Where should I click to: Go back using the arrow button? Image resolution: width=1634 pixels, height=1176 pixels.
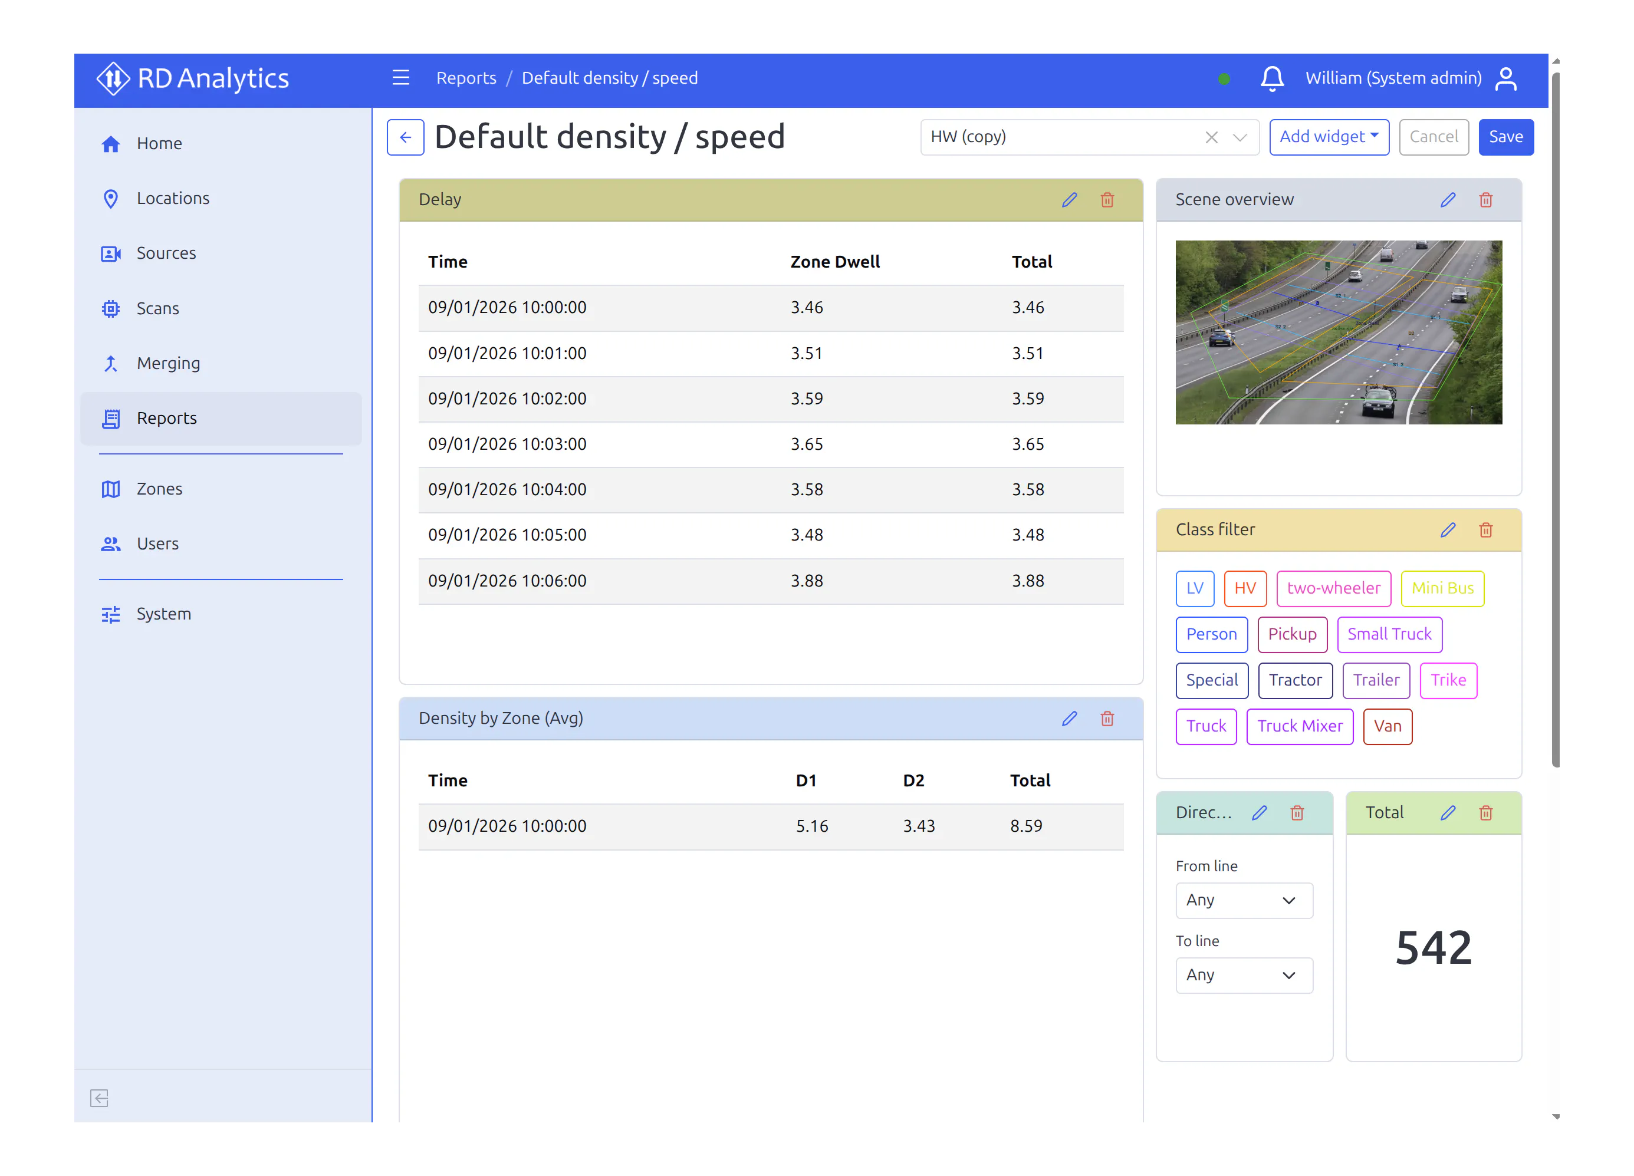[406, 137]
